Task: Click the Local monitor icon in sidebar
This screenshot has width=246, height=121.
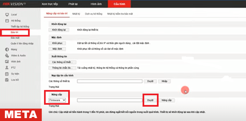Action: click(x=7, y=15)
